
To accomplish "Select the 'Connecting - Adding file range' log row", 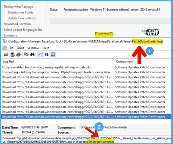I will tap(87, 72).
